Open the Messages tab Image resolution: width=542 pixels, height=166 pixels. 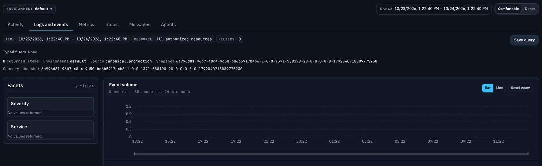pyautogui.click(x=139, y=25)
